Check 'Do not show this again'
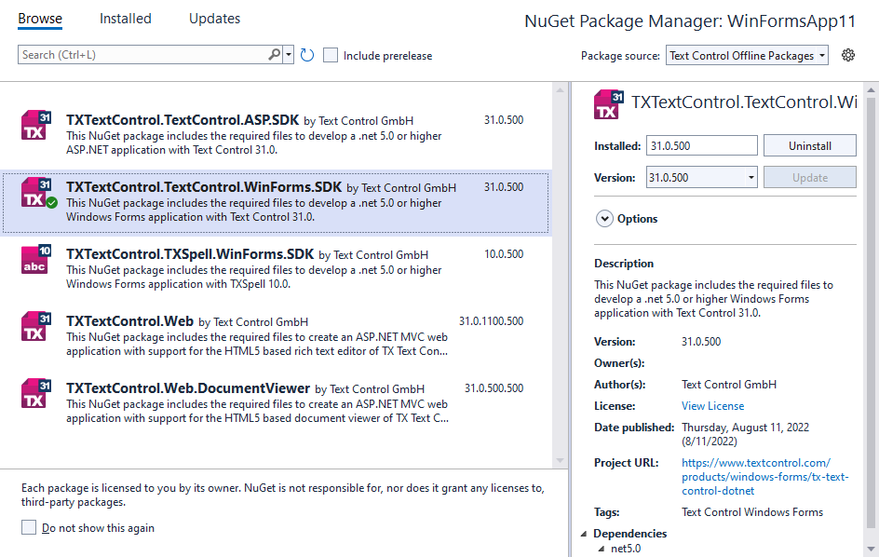 coord(28,528)
